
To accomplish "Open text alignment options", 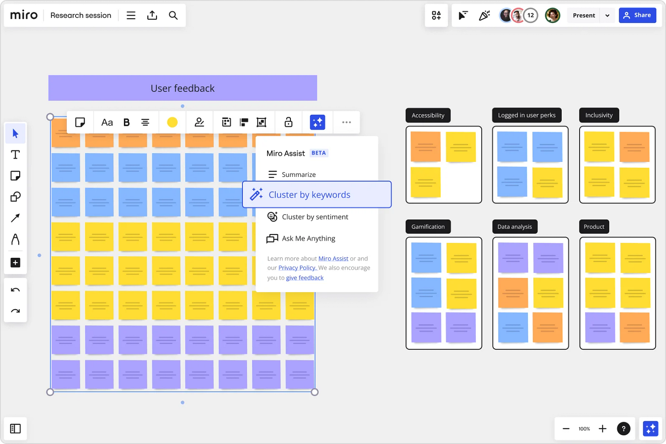I will [145, 122].
